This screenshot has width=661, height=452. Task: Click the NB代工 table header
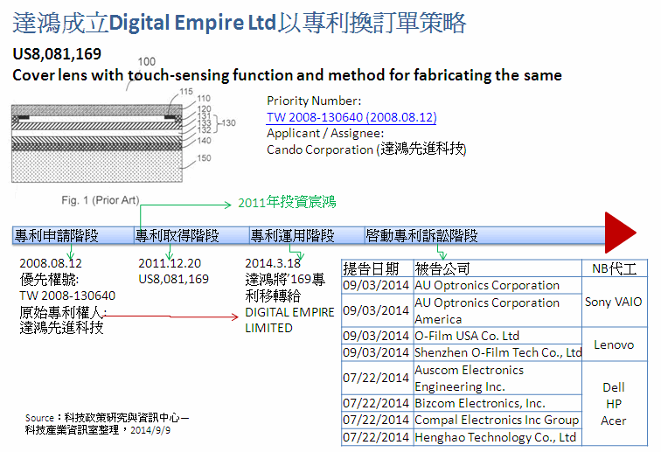click(x=614, y=268)
